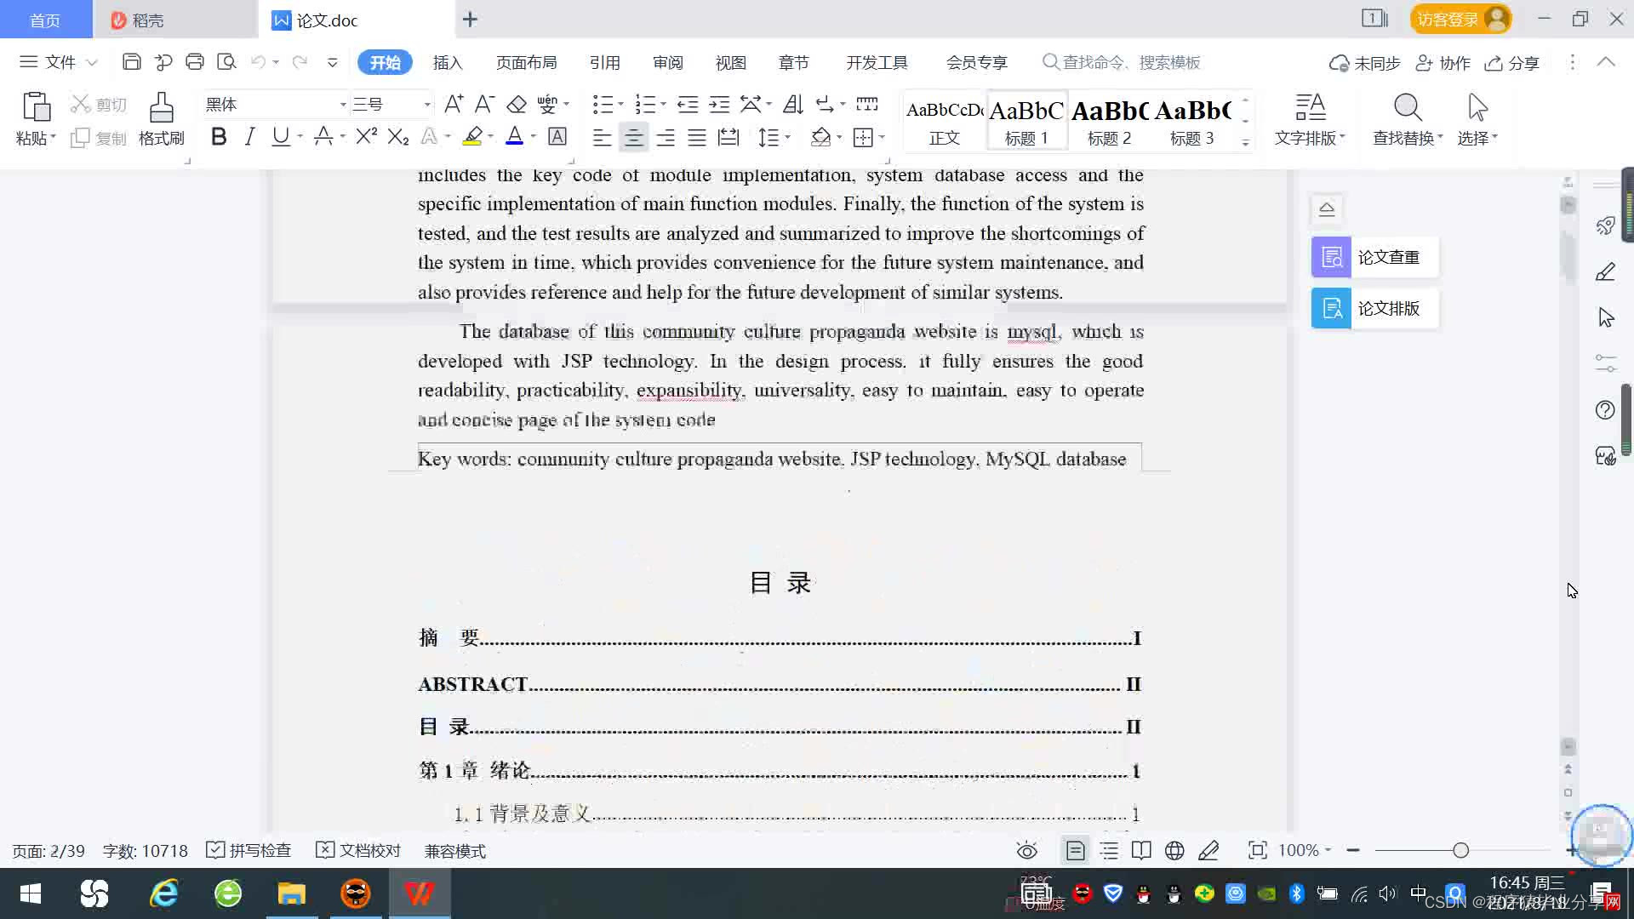Viewport: 1634px width, 919px height.
Task: Open the font name dropdown showing 黑体
Action: coord(343,105)
